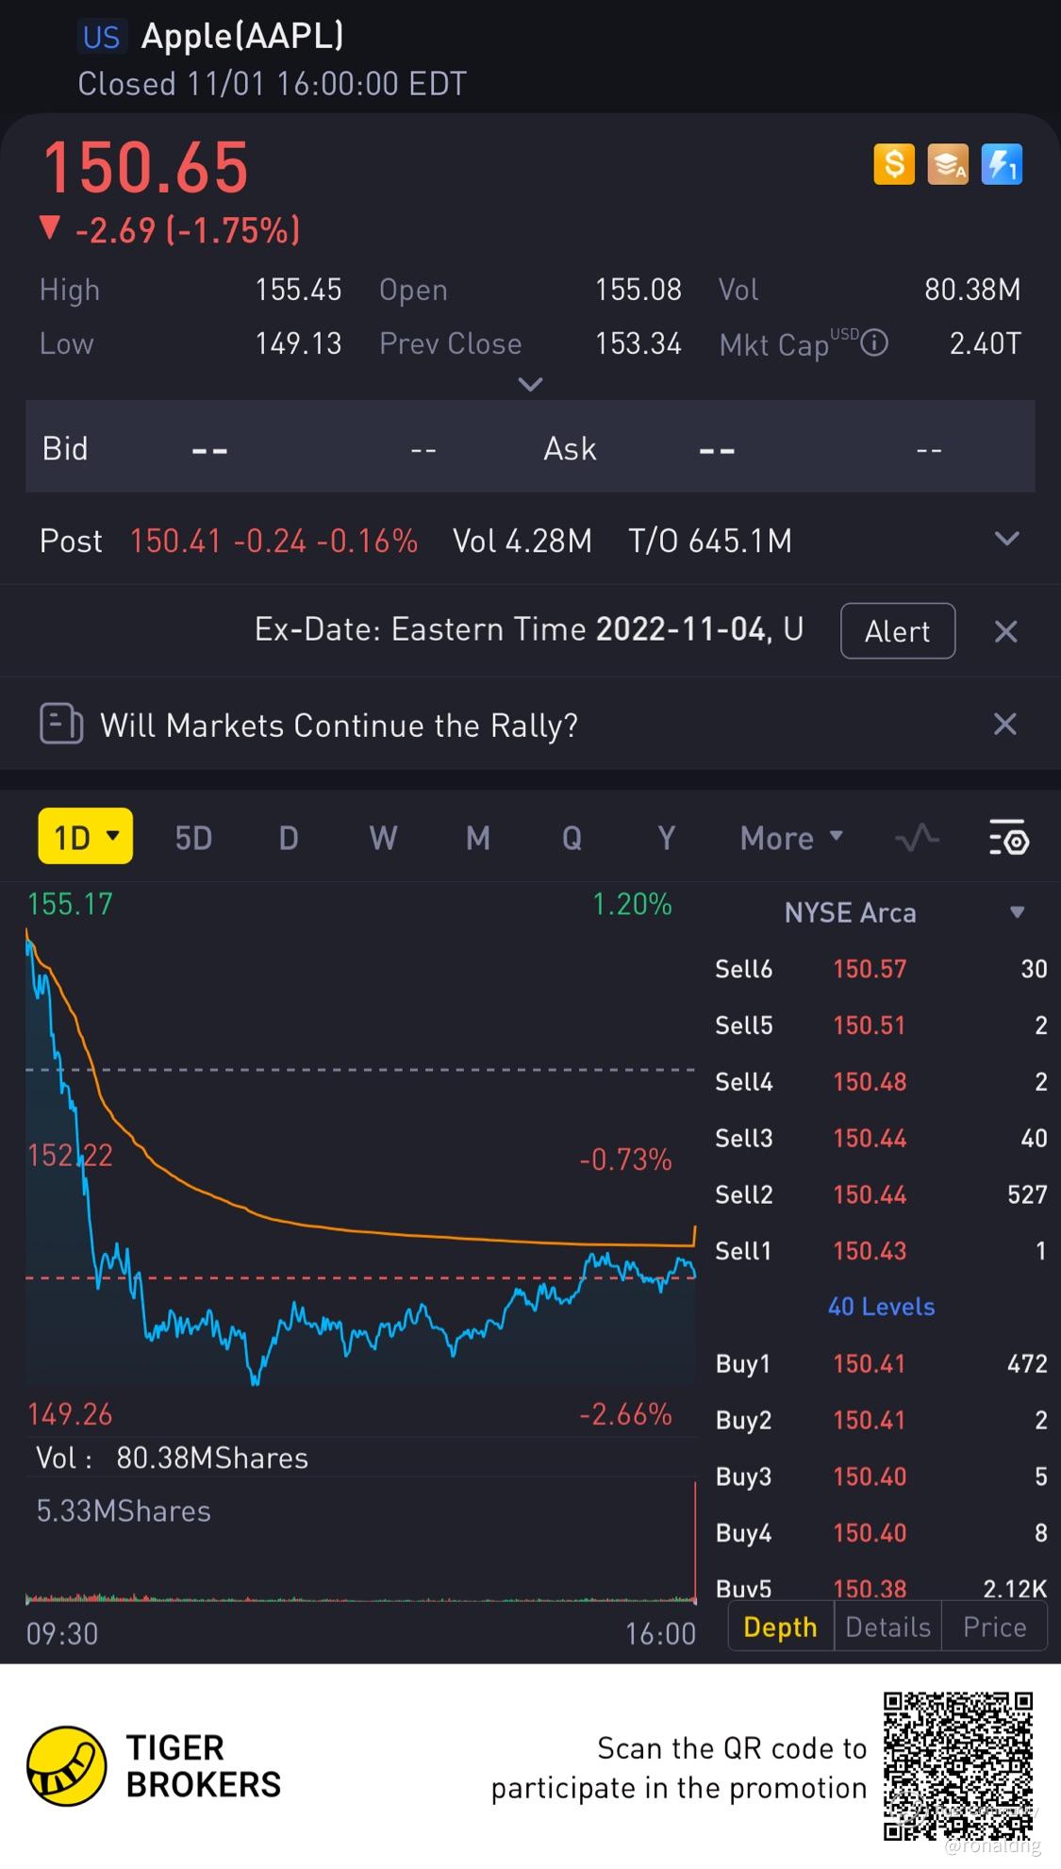Tap the stacked layers A icon

948,164
